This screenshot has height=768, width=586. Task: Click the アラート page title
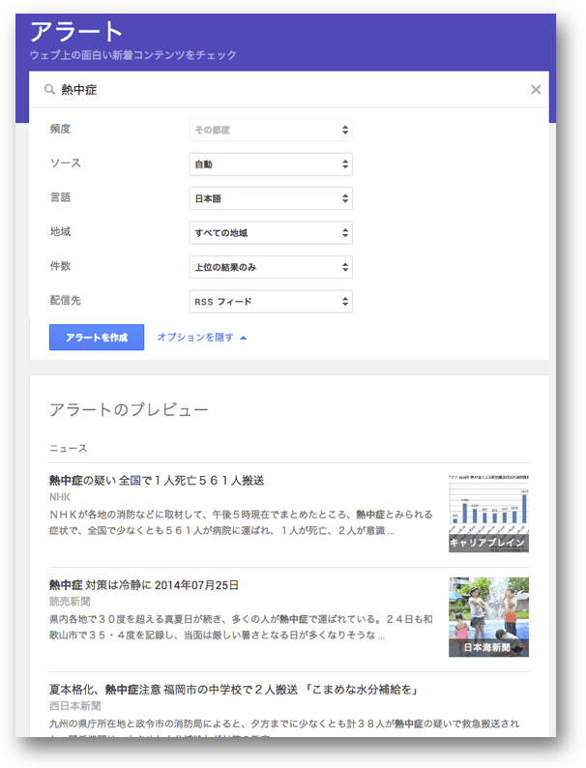pyautogui.click(x=75, y=31)
